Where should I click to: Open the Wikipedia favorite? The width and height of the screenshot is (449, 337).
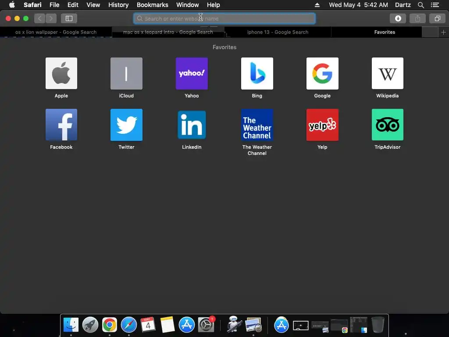(x=388, y=73)
